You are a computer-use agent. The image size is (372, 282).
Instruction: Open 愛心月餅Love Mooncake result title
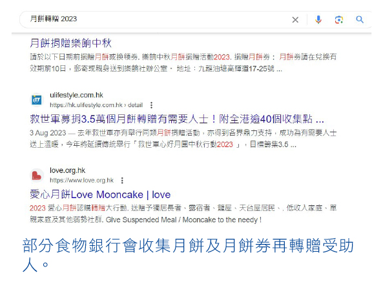[x=100, y=194]
